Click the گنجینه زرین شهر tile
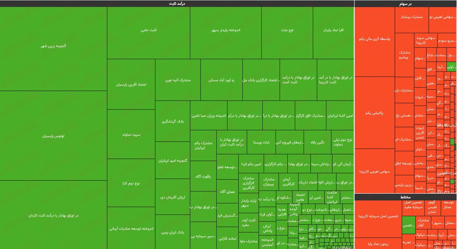The width and height of the screenshot is (457, 249). coord(53,46)
